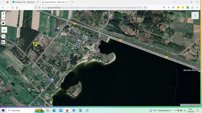
Task: Select the measure area square tool
Action: click(x=3, y=42)
